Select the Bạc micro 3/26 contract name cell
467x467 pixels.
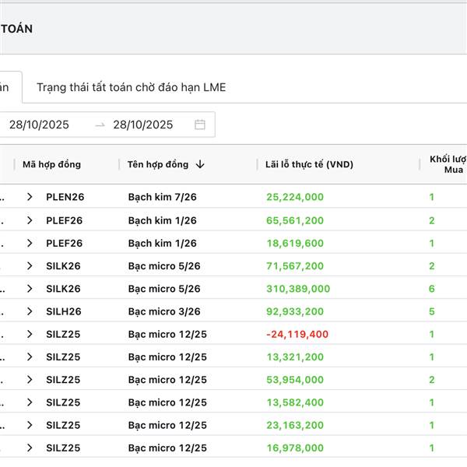163,311
